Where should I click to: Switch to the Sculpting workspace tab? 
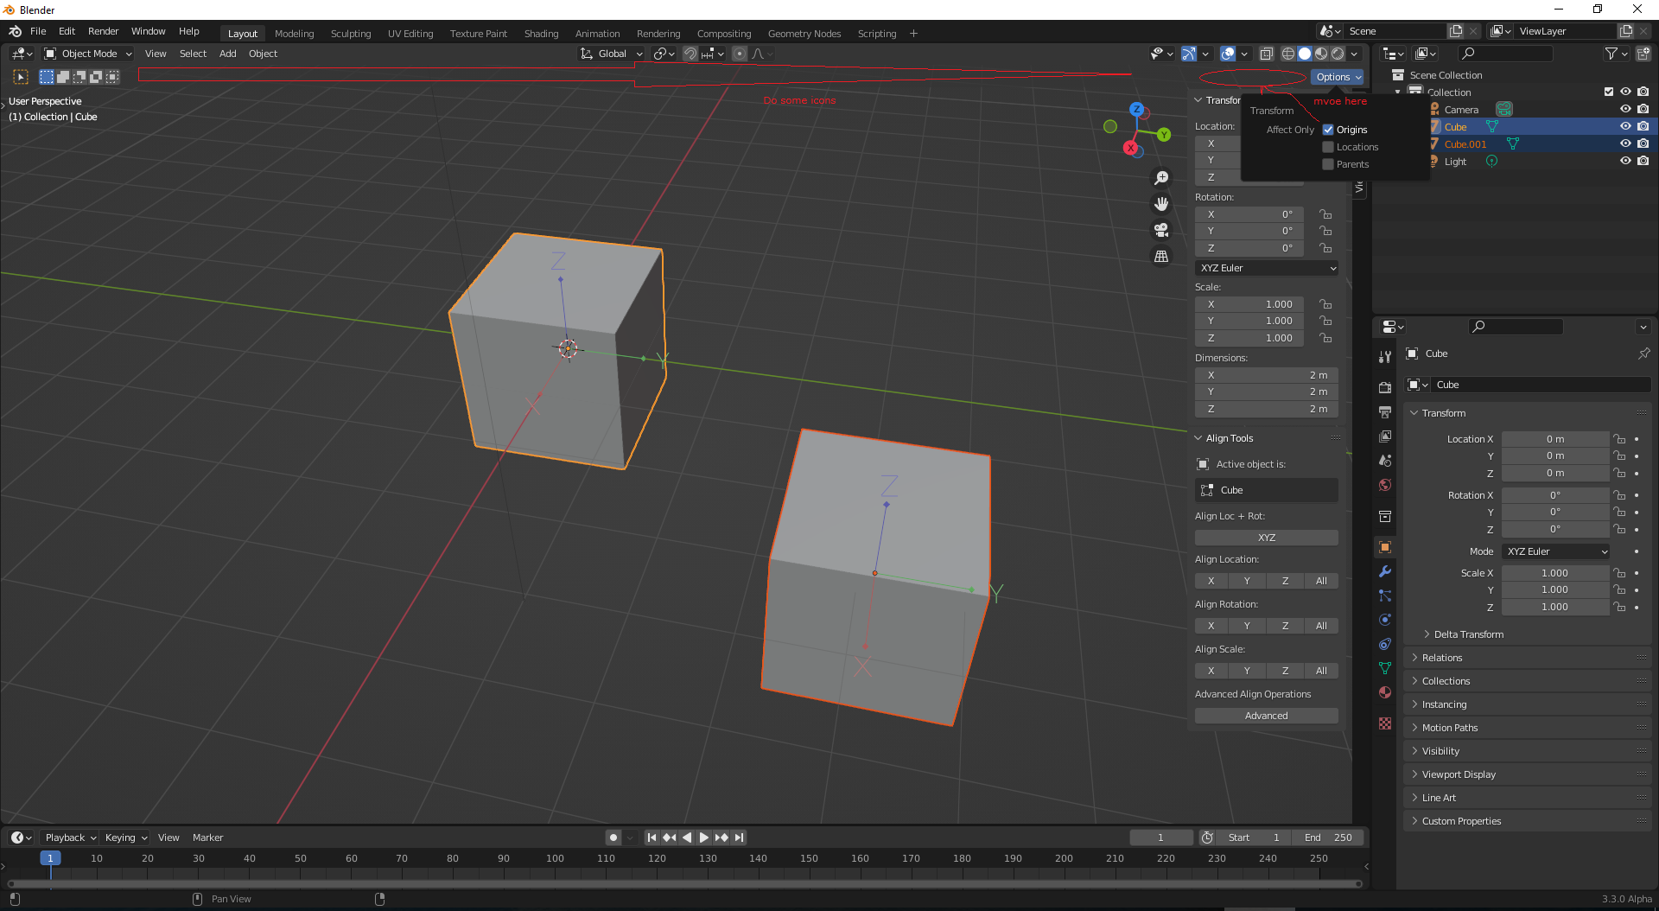point(351,34)
